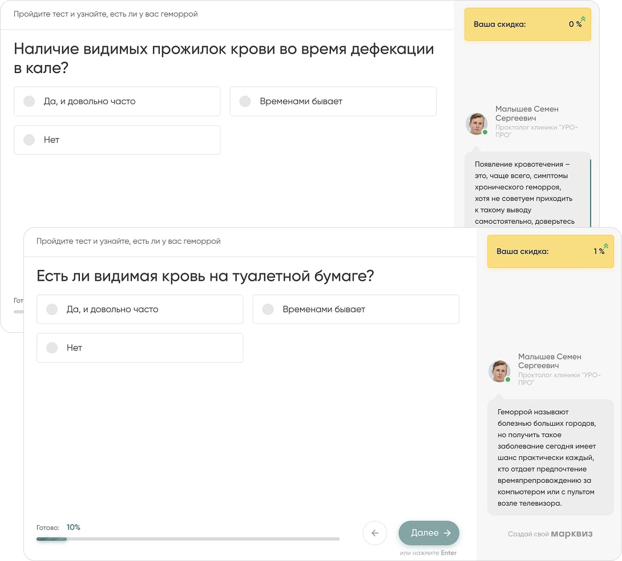Click the doctor's advice text bubble about hemorrhoids
This screenshot has height=561, width=622.
[x=550, y=457]
